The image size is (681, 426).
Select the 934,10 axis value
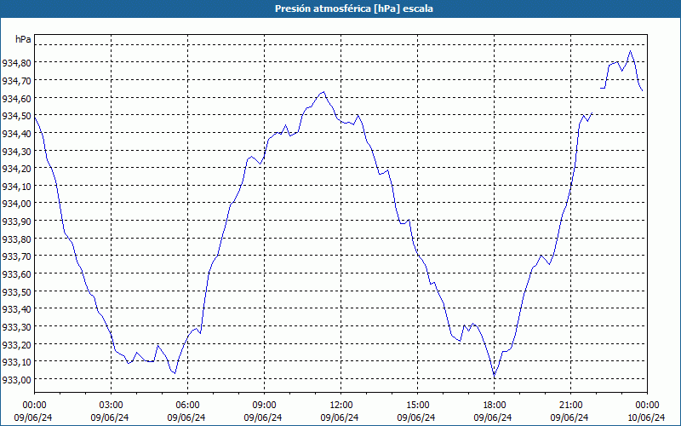pos(16,186)
